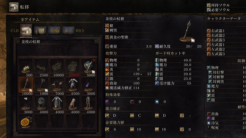The image size is (246, 138).
Task: Select the shield with sword item priced 5000
Action: (89, 67)
